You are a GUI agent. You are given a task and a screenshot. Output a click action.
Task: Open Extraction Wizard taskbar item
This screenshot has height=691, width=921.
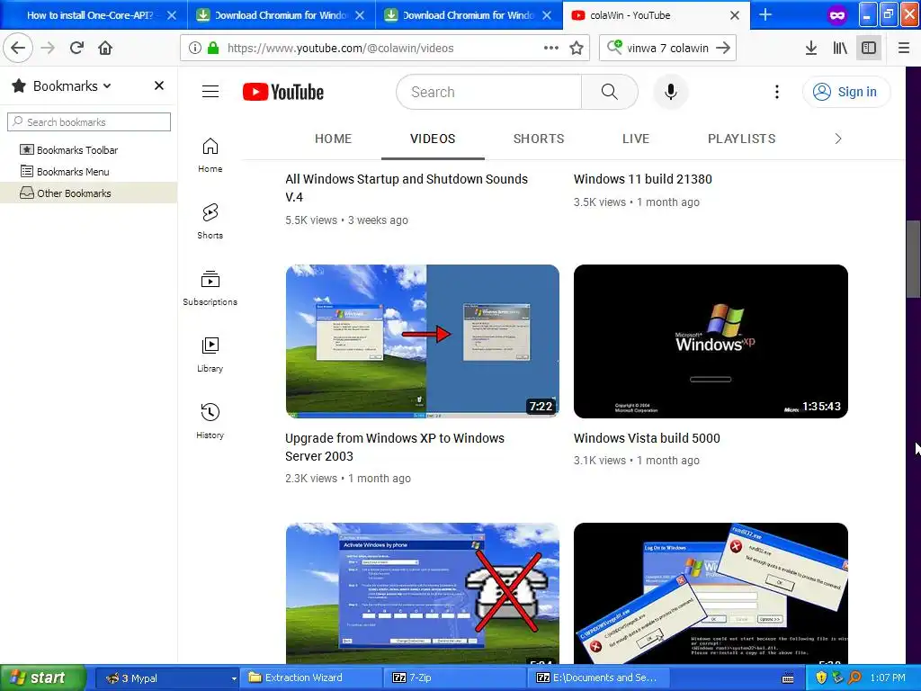click(x=311, y=678)
